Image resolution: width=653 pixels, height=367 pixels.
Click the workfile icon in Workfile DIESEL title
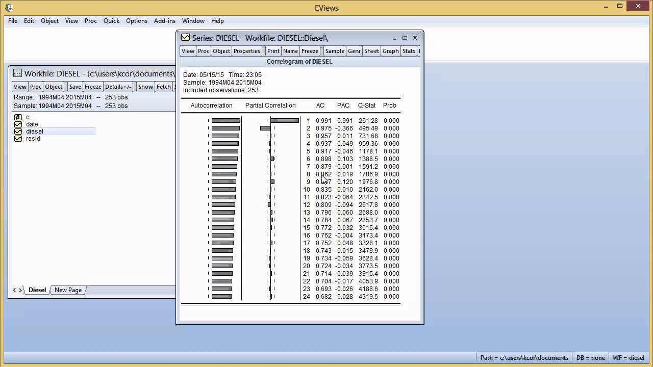coord(17,73)
